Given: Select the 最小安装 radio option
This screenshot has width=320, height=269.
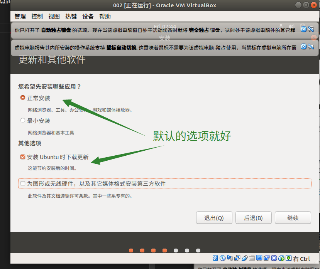Looking at the screenshot, I should pyautogui.click(x=23, y=121).
